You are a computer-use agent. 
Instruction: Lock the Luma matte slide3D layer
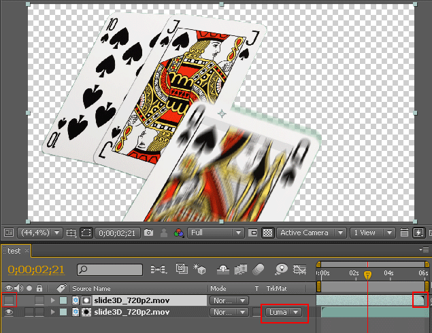[39, 312]
